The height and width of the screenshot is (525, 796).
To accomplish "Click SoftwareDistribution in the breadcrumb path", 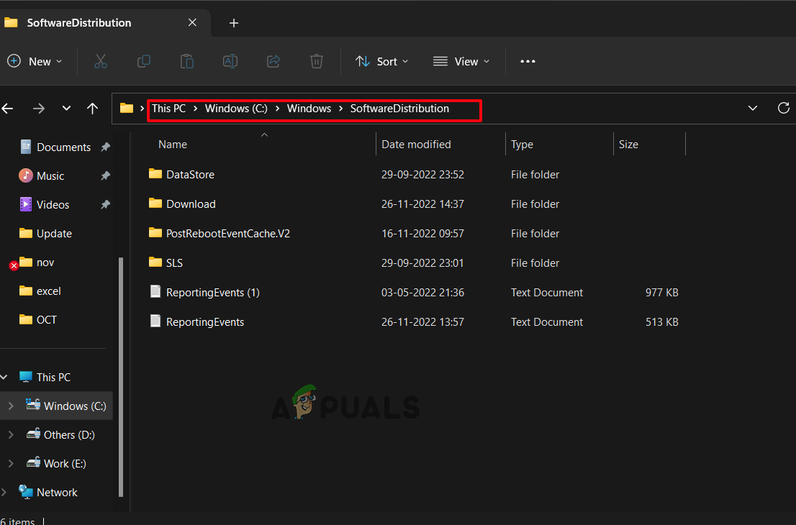I will coord(399,109).
